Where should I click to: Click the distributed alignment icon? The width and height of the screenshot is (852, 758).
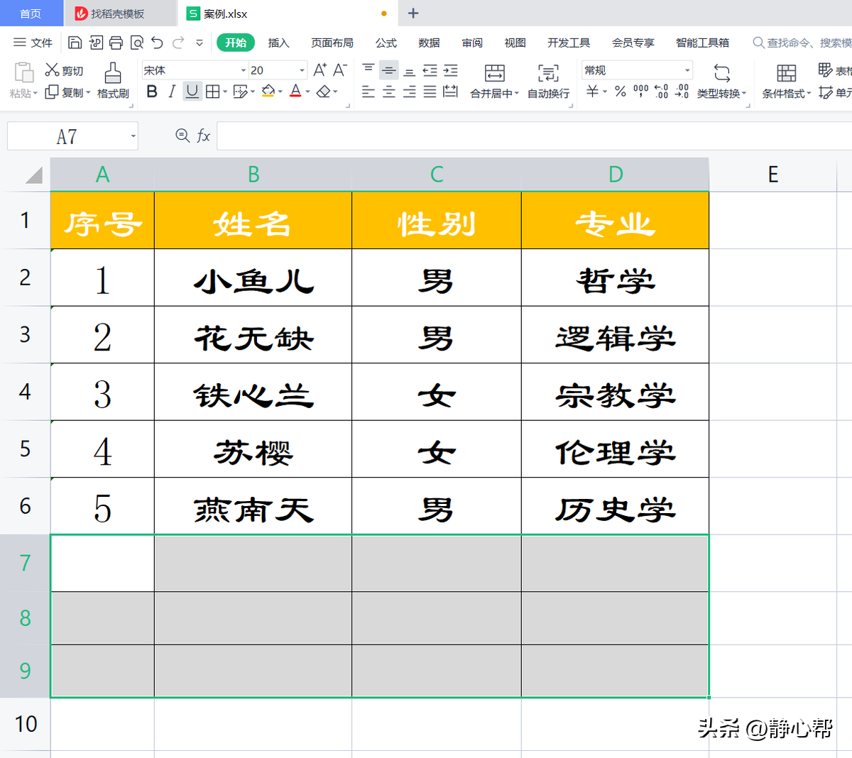point(451,92)
